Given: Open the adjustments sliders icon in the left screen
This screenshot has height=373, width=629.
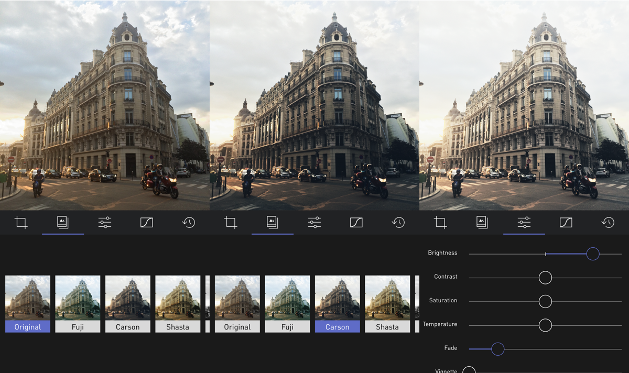Looking at the screenshot, I should tap(105, 223).
